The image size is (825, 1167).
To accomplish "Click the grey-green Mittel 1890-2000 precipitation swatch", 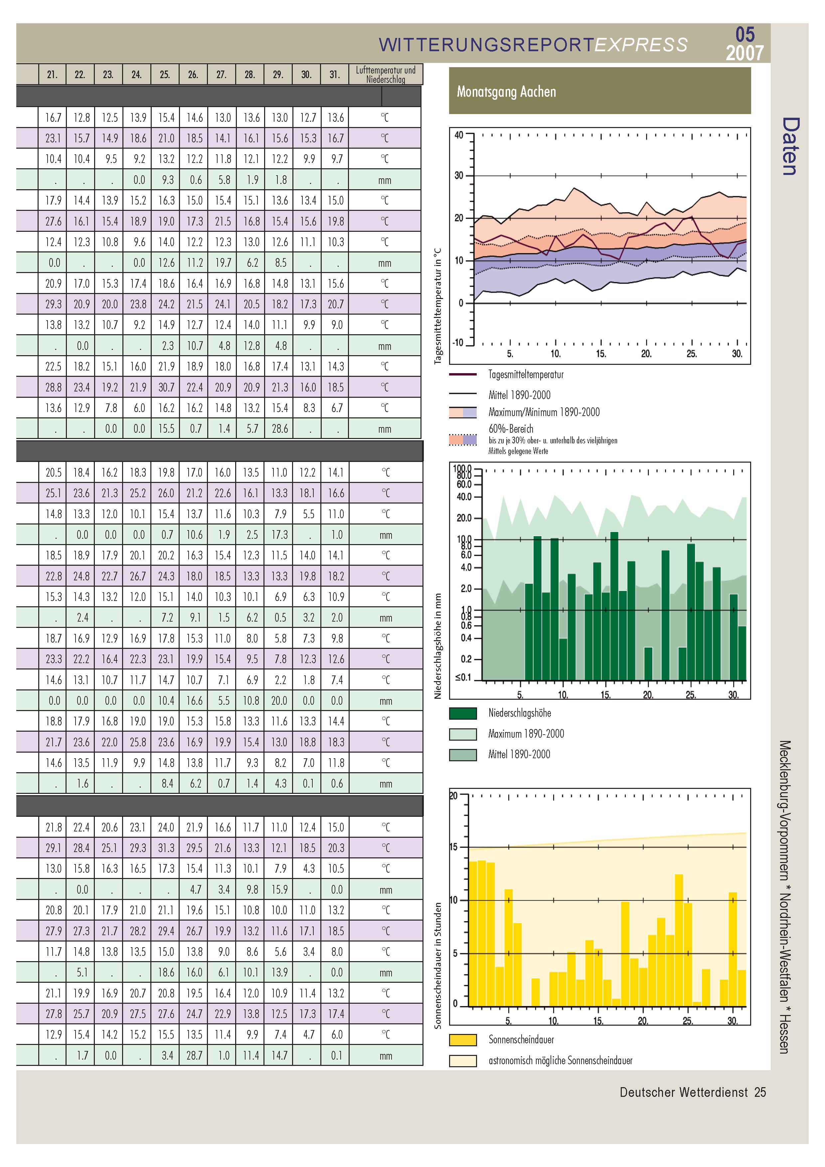I will click(x=463, y=755).
